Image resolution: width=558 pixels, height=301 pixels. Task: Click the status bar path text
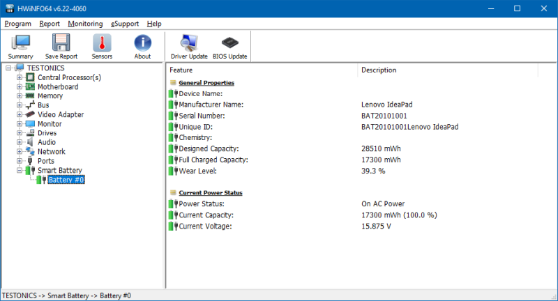66,295
